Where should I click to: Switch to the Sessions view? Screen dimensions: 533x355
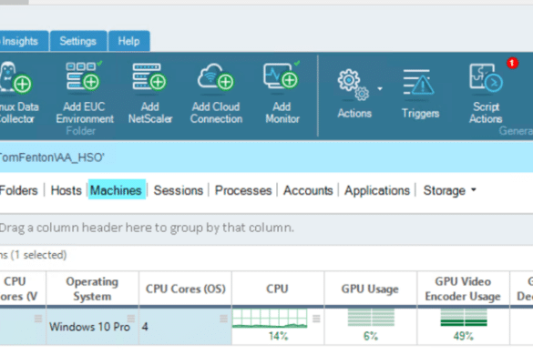pos(178,190)
